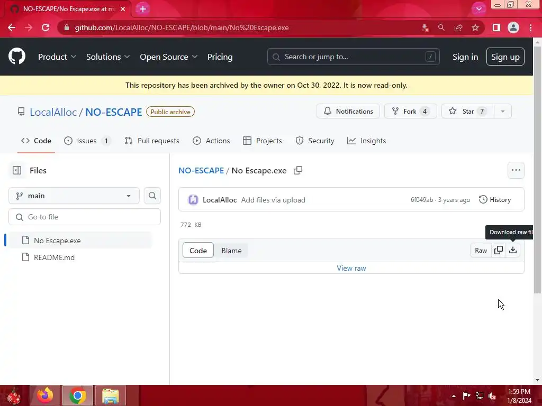Click the zoom magnifier icon in address bar
This screenshot has height=406, width=542.
(x=441, y=27)
